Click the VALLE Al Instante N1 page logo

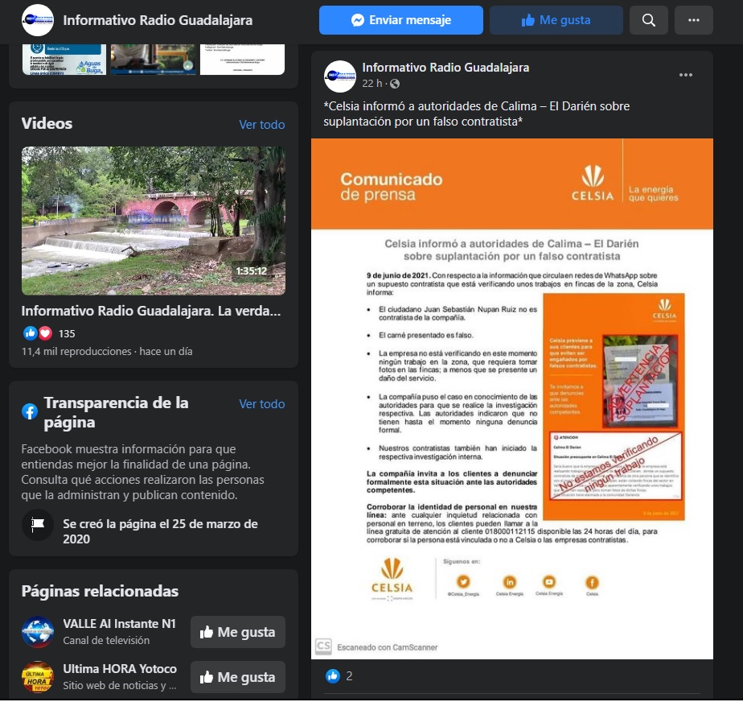pyautogui.click(x=38, y=632)
